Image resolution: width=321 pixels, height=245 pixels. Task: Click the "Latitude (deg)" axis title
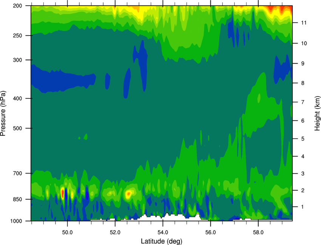tap(162, 241)
